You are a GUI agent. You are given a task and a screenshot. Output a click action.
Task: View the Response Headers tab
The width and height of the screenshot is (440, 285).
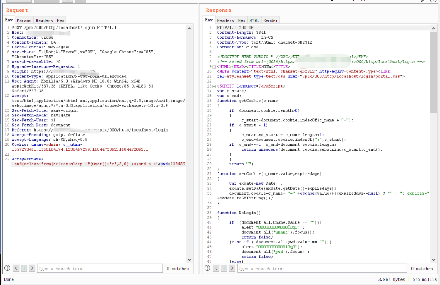(225, 20)
